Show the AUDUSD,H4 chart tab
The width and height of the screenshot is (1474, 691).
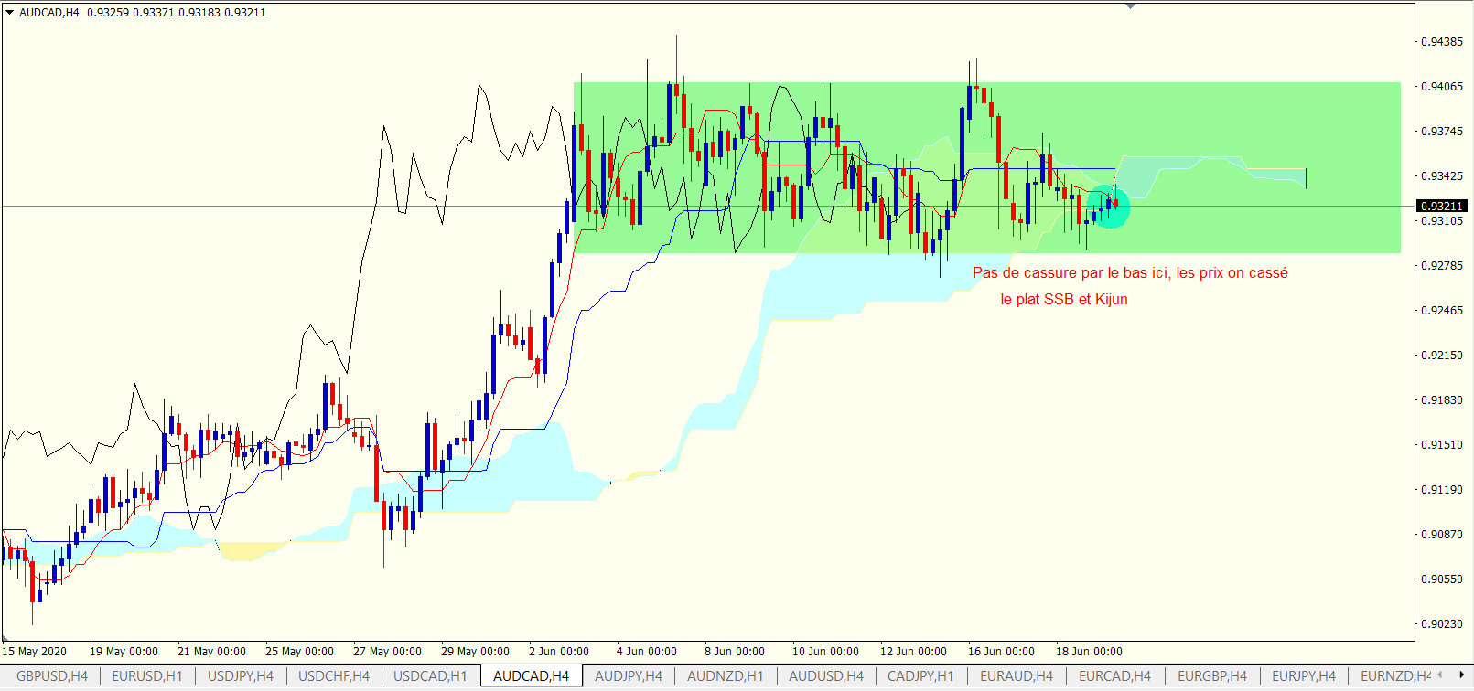[x=826, y=676]
